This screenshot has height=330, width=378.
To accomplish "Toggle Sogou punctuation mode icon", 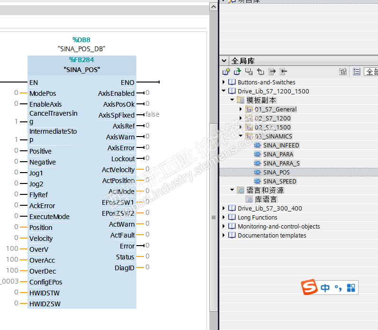I will [338, 288].
